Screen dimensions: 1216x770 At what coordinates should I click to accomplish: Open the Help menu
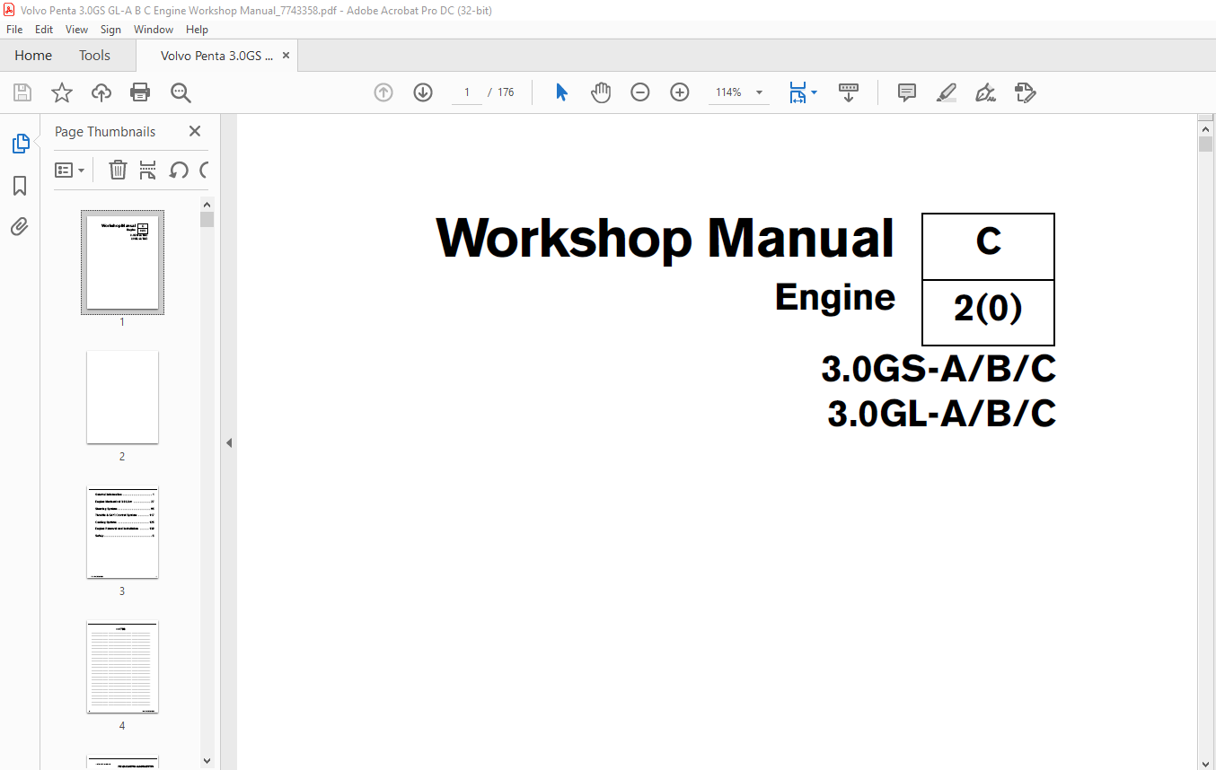197,30
